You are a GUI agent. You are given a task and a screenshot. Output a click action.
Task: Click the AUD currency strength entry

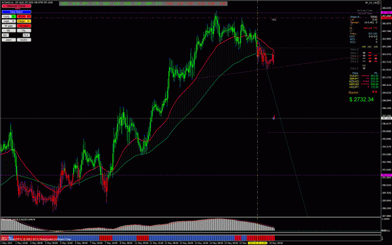132,4
